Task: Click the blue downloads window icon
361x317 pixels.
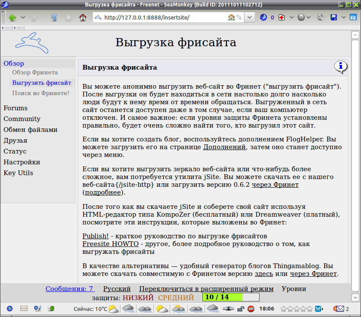Action: (353, 17)
